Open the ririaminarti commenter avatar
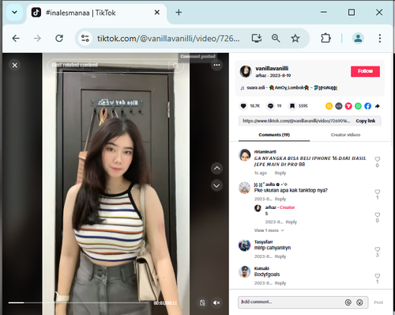The width and height of the screenshot is (395, 315). (x=245, y=155)
